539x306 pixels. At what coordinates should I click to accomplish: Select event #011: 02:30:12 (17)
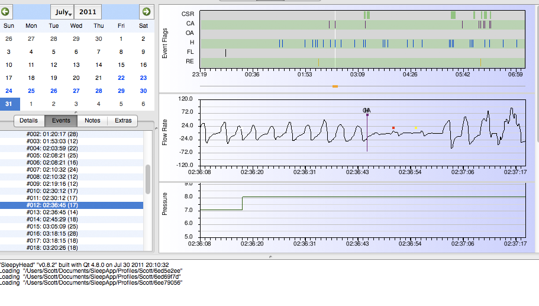click(72, 198)
